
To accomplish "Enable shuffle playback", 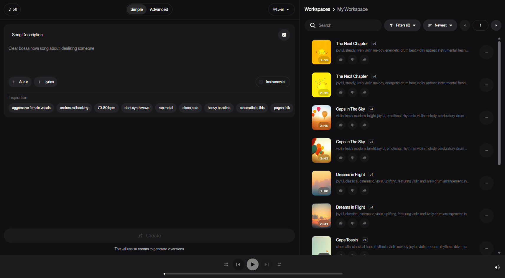I will (x=226, y=264).
